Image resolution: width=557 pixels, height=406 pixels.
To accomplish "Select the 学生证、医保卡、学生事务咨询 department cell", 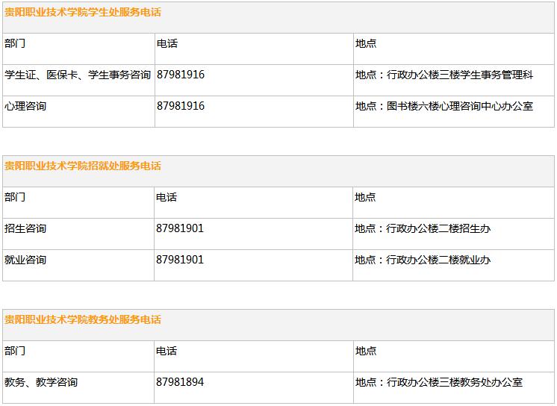I will [78, 75].
